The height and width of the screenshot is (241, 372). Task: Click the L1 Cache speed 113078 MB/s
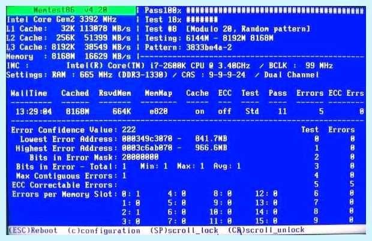[x=105, y=29]
